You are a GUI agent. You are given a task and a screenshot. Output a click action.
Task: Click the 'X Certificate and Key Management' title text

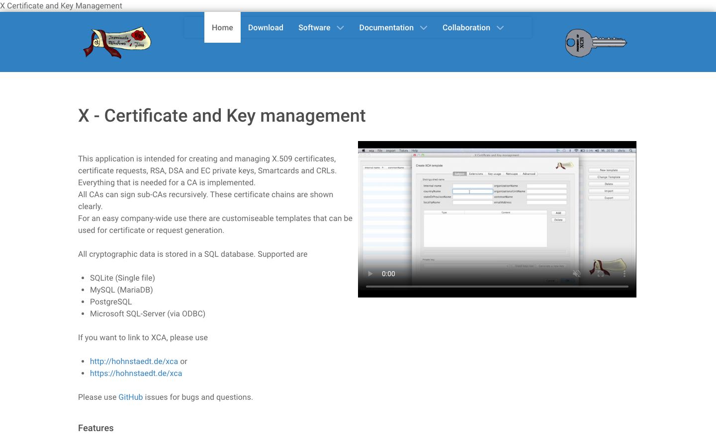click(61, 6)
